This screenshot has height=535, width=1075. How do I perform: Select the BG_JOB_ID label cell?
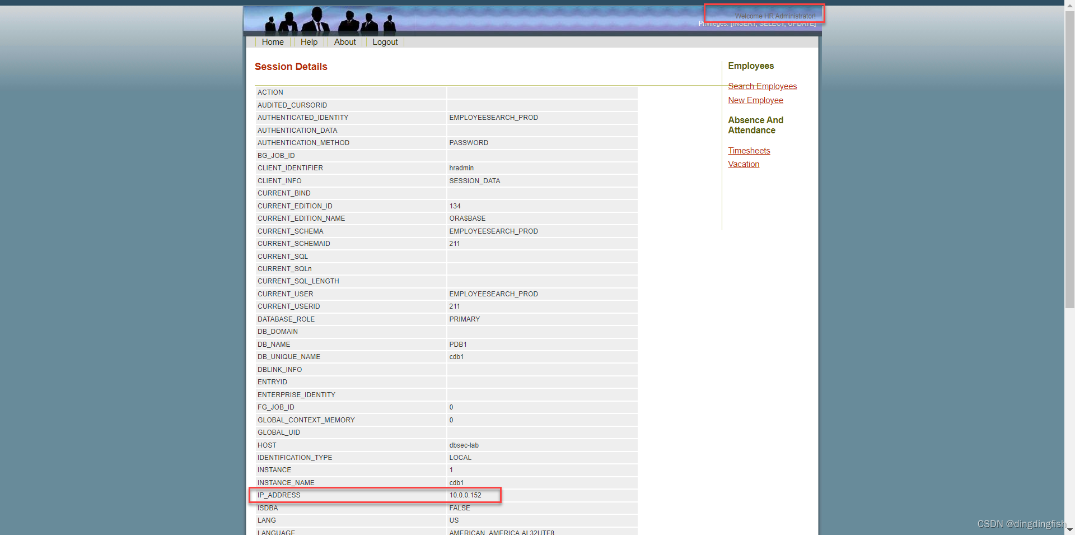click(x=350, y=156)
